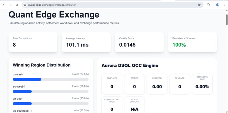This screenshot has width=228, height=113.
Task: Open the Chrome three-dot menu
Action: pos(224,5)
